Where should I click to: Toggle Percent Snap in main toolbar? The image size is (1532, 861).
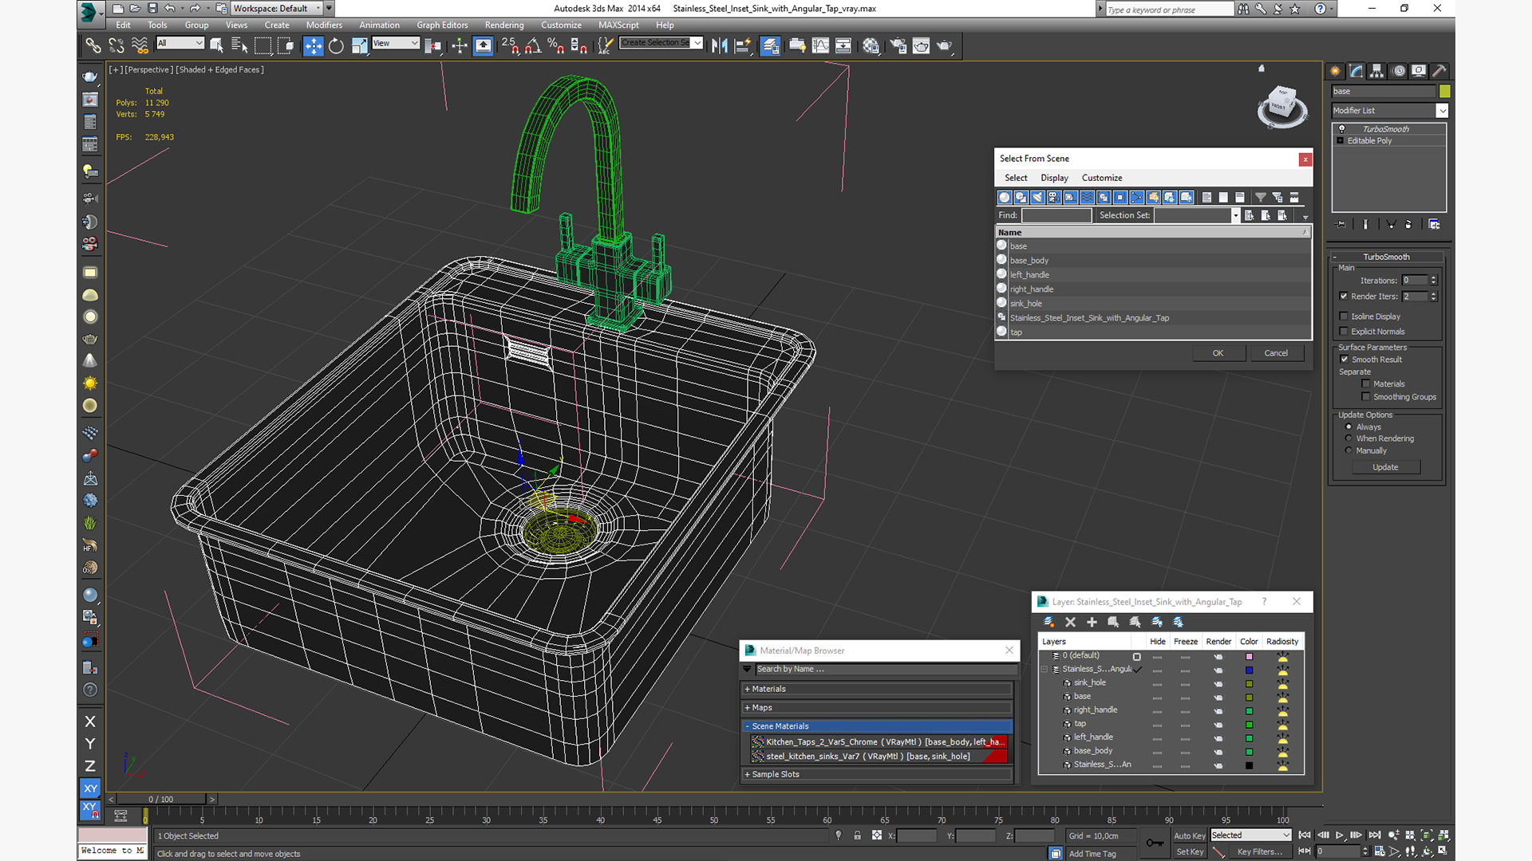click(x=556, y=45)
